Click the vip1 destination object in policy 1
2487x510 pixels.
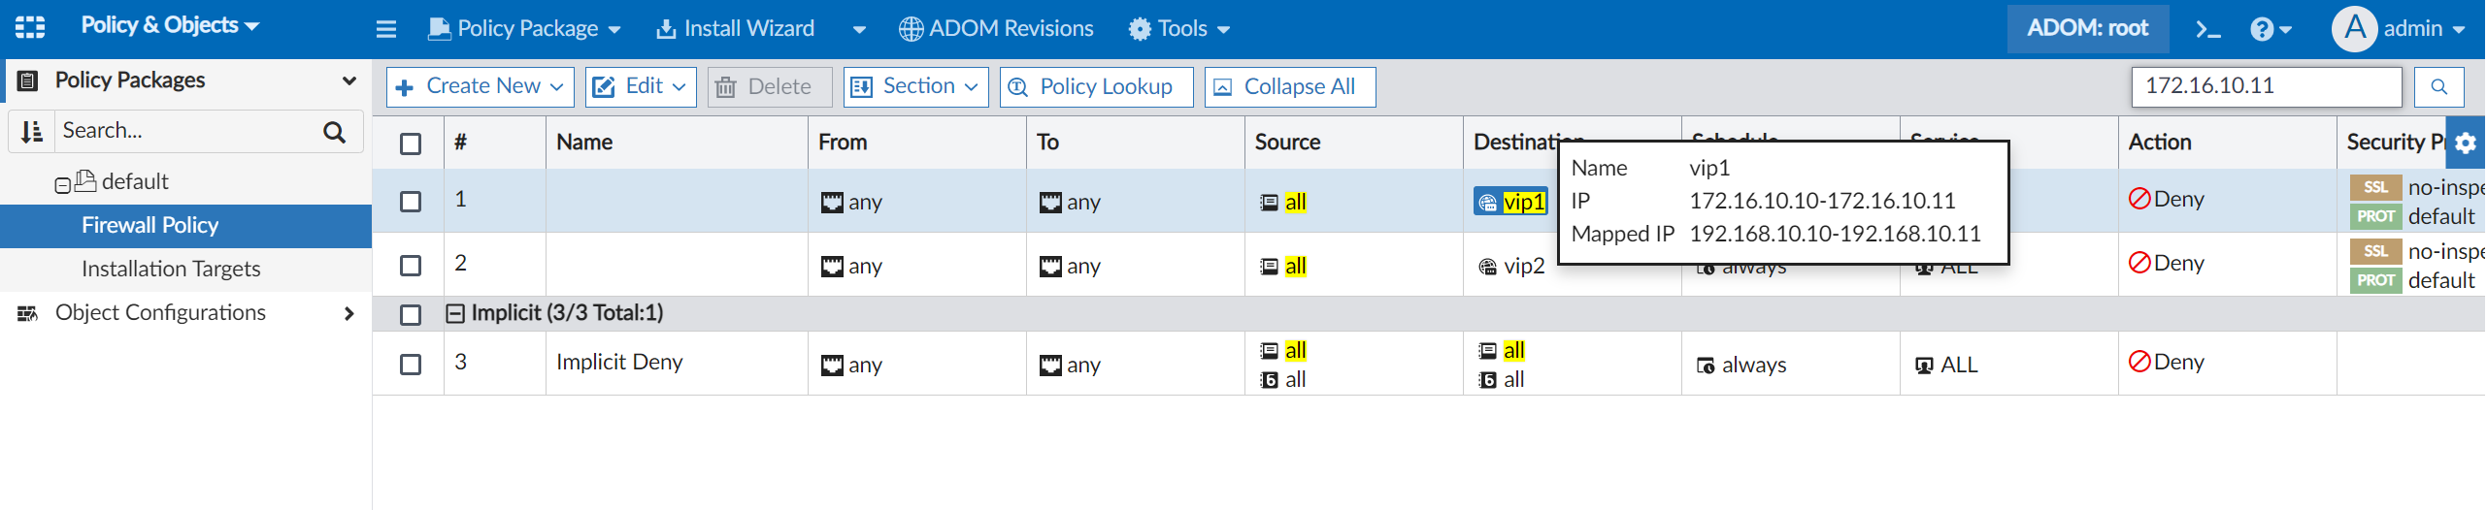[1522, 202]
